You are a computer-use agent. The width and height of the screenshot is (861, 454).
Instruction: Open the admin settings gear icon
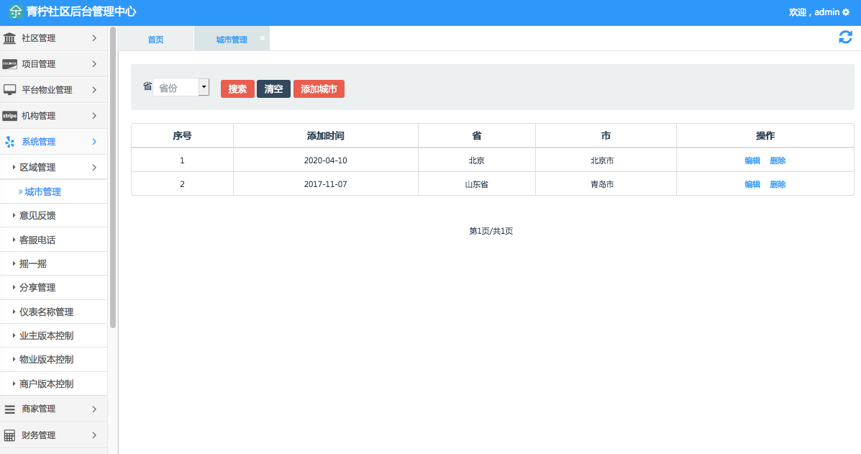846,12
